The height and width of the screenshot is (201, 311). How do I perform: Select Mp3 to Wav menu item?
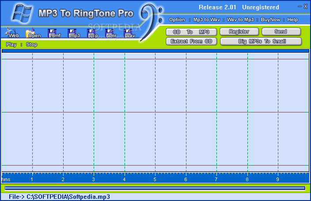(207, 19)
